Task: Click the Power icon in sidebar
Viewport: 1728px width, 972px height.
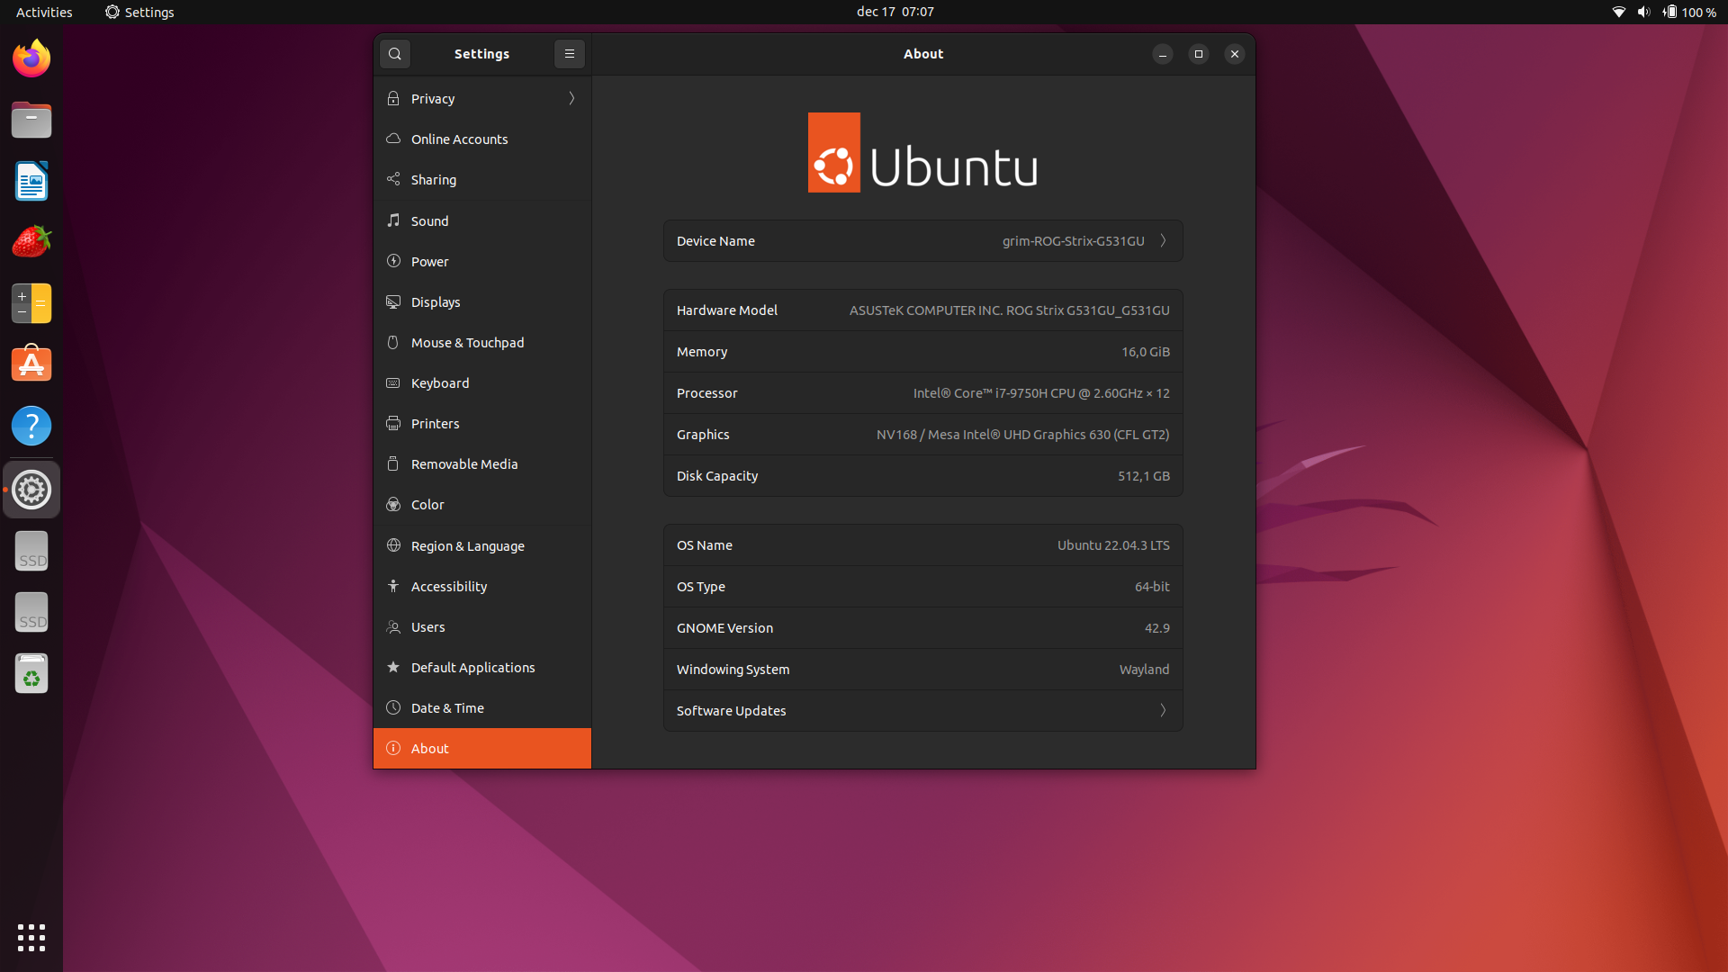Action: click(393, 261)
